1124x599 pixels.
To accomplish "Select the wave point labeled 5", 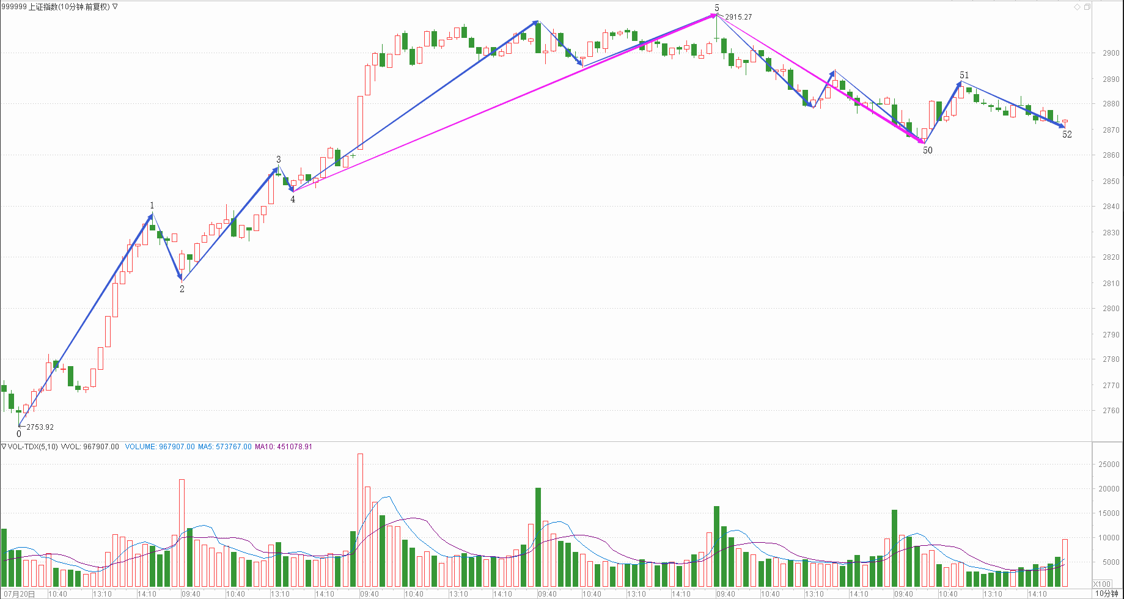I will click(717, 8).
